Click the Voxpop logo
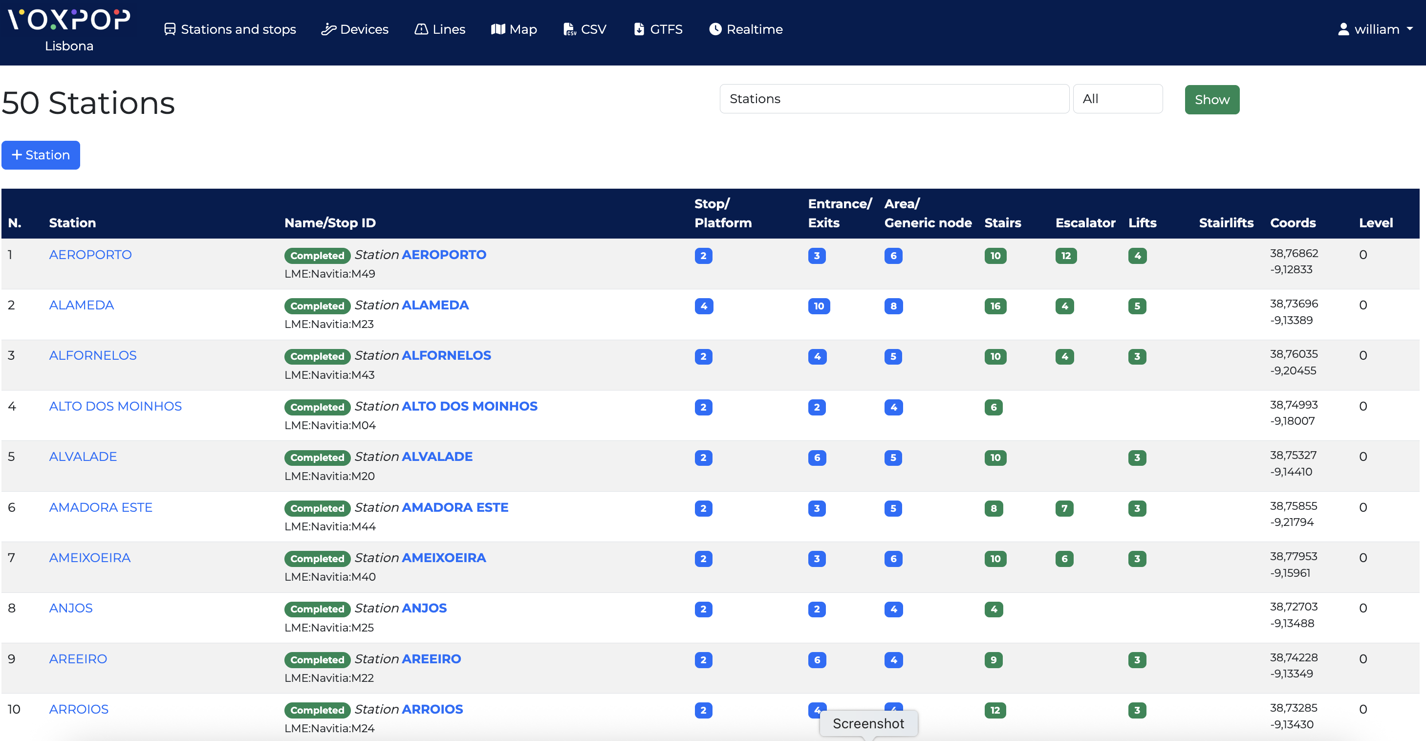 (68, 20)
